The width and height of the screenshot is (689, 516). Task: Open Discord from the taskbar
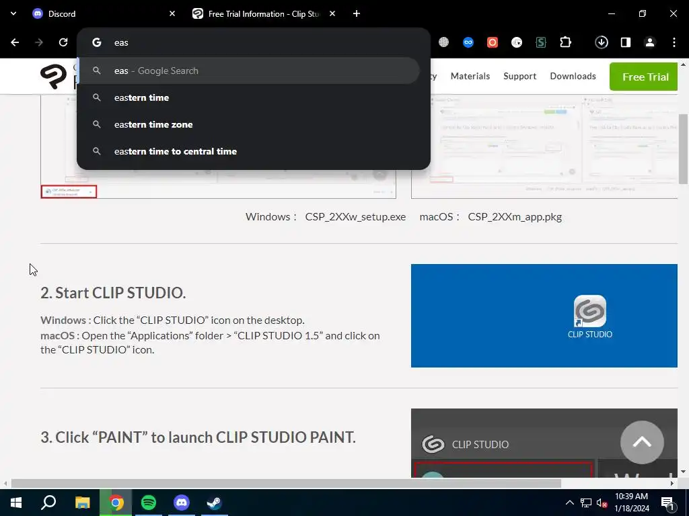[x=182, y=503]
